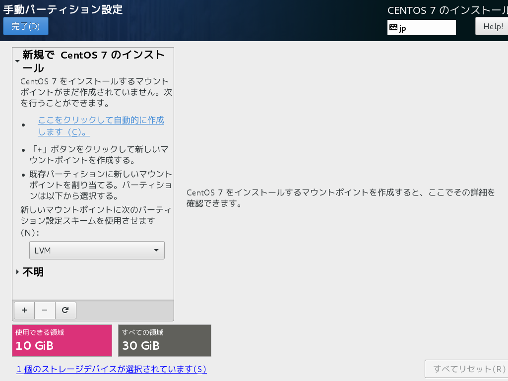Click the 手動パーティション設定 title
The width and height of the screenshot is (508, 381).
63,9
